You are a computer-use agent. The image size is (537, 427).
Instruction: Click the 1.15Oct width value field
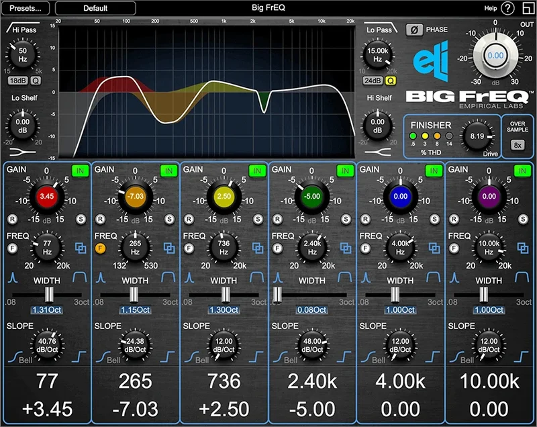(x=136, y=310)
